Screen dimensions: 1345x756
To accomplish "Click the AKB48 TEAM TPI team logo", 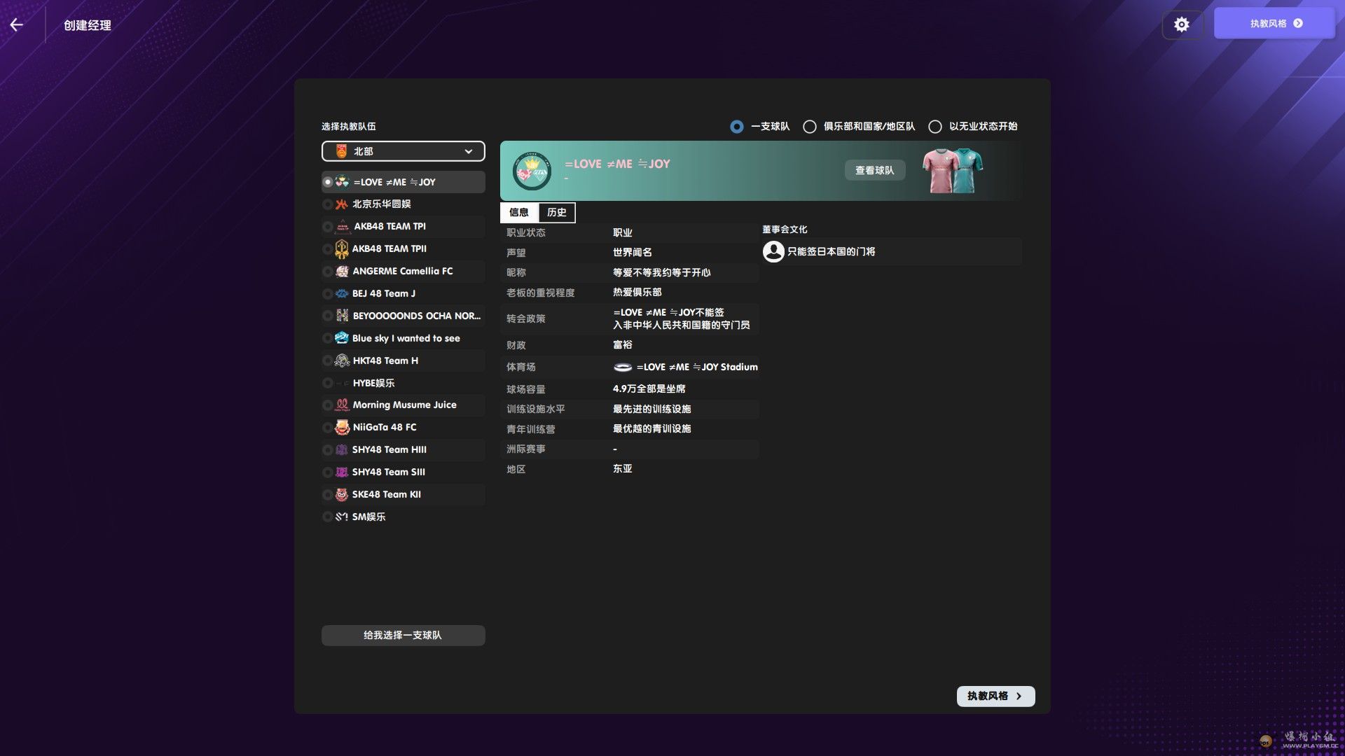I will pos(343,227).
